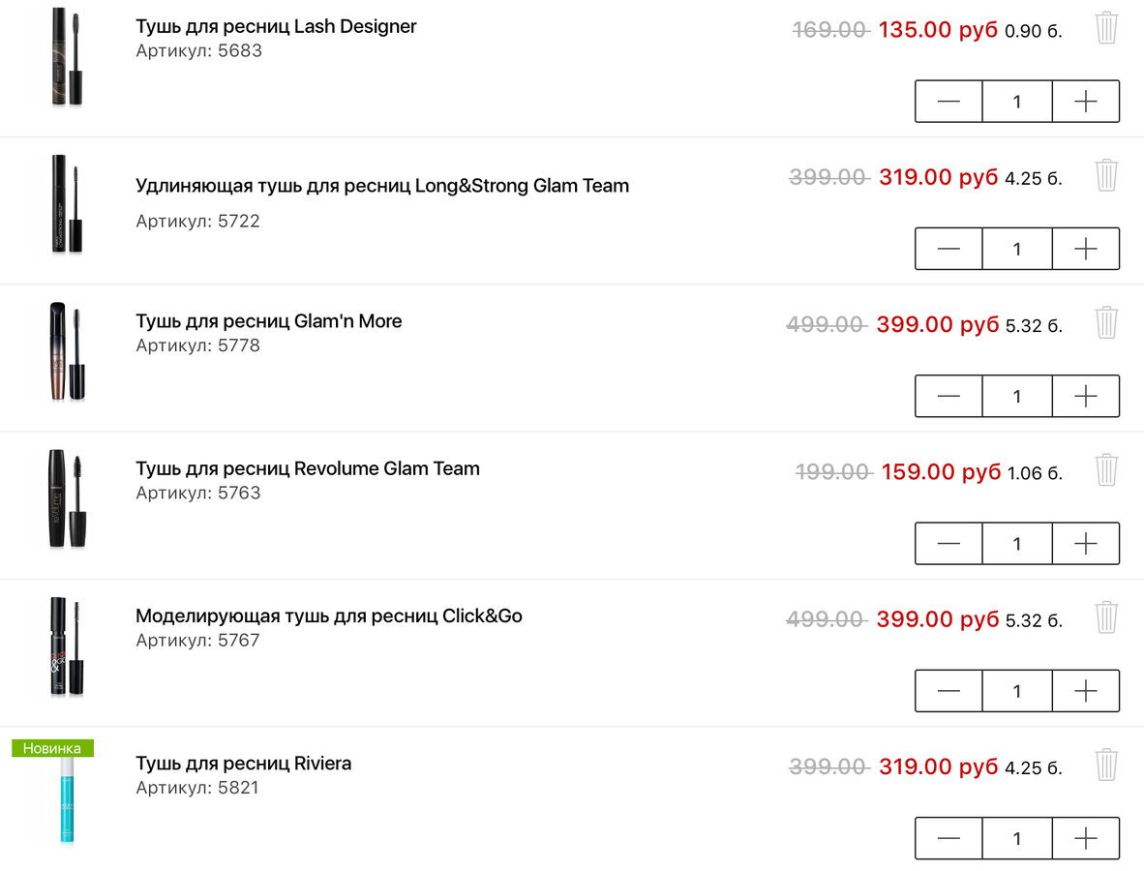The height and width of the screenshot is (871, 1144).
Task: Delete Lash Designer mascara with trash icon
Action: tap(1106, 28)
